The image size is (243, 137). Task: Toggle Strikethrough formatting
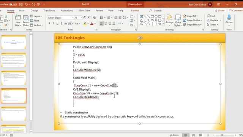(66, 24)
